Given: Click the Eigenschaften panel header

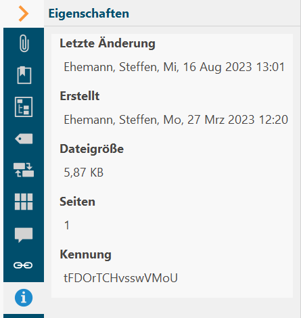Looking at the screenshot, I should [x=89, y=14].
